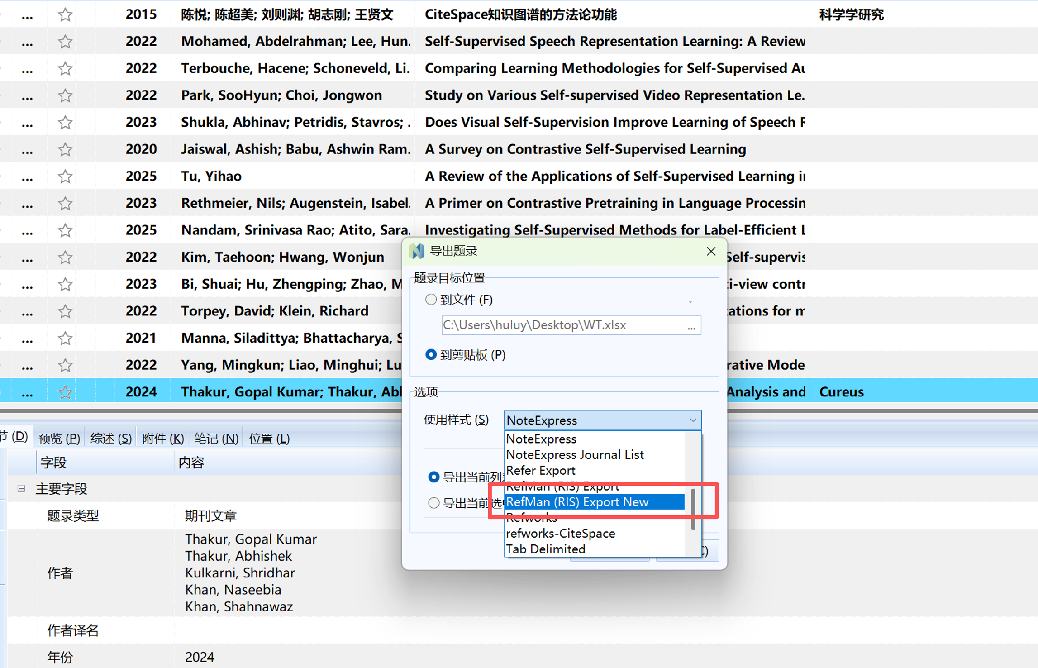Select 到文件 (F) radio option

coord(431,300)
